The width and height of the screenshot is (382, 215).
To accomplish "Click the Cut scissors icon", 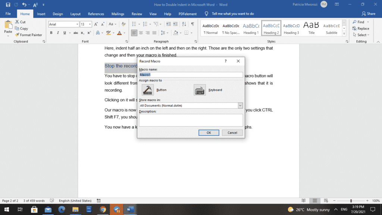I will [17, 22].
